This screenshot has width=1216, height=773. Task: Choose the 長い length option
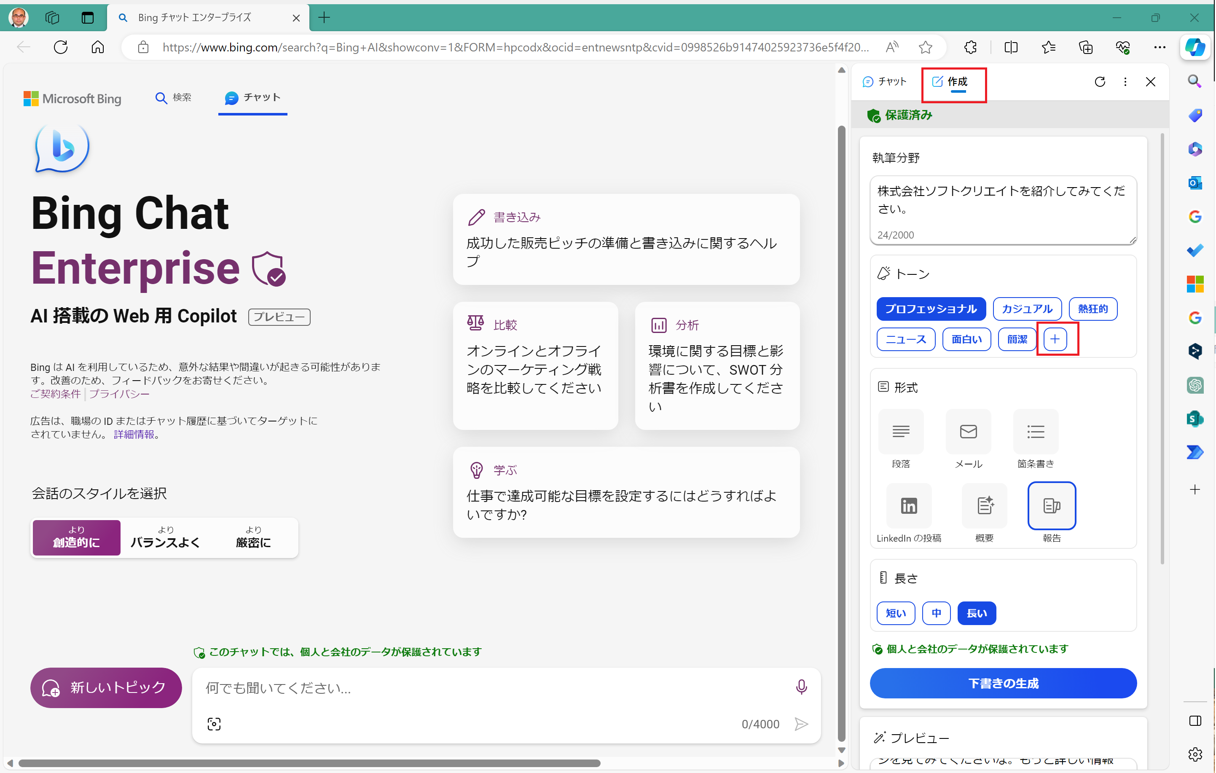[x=977, y=613]
